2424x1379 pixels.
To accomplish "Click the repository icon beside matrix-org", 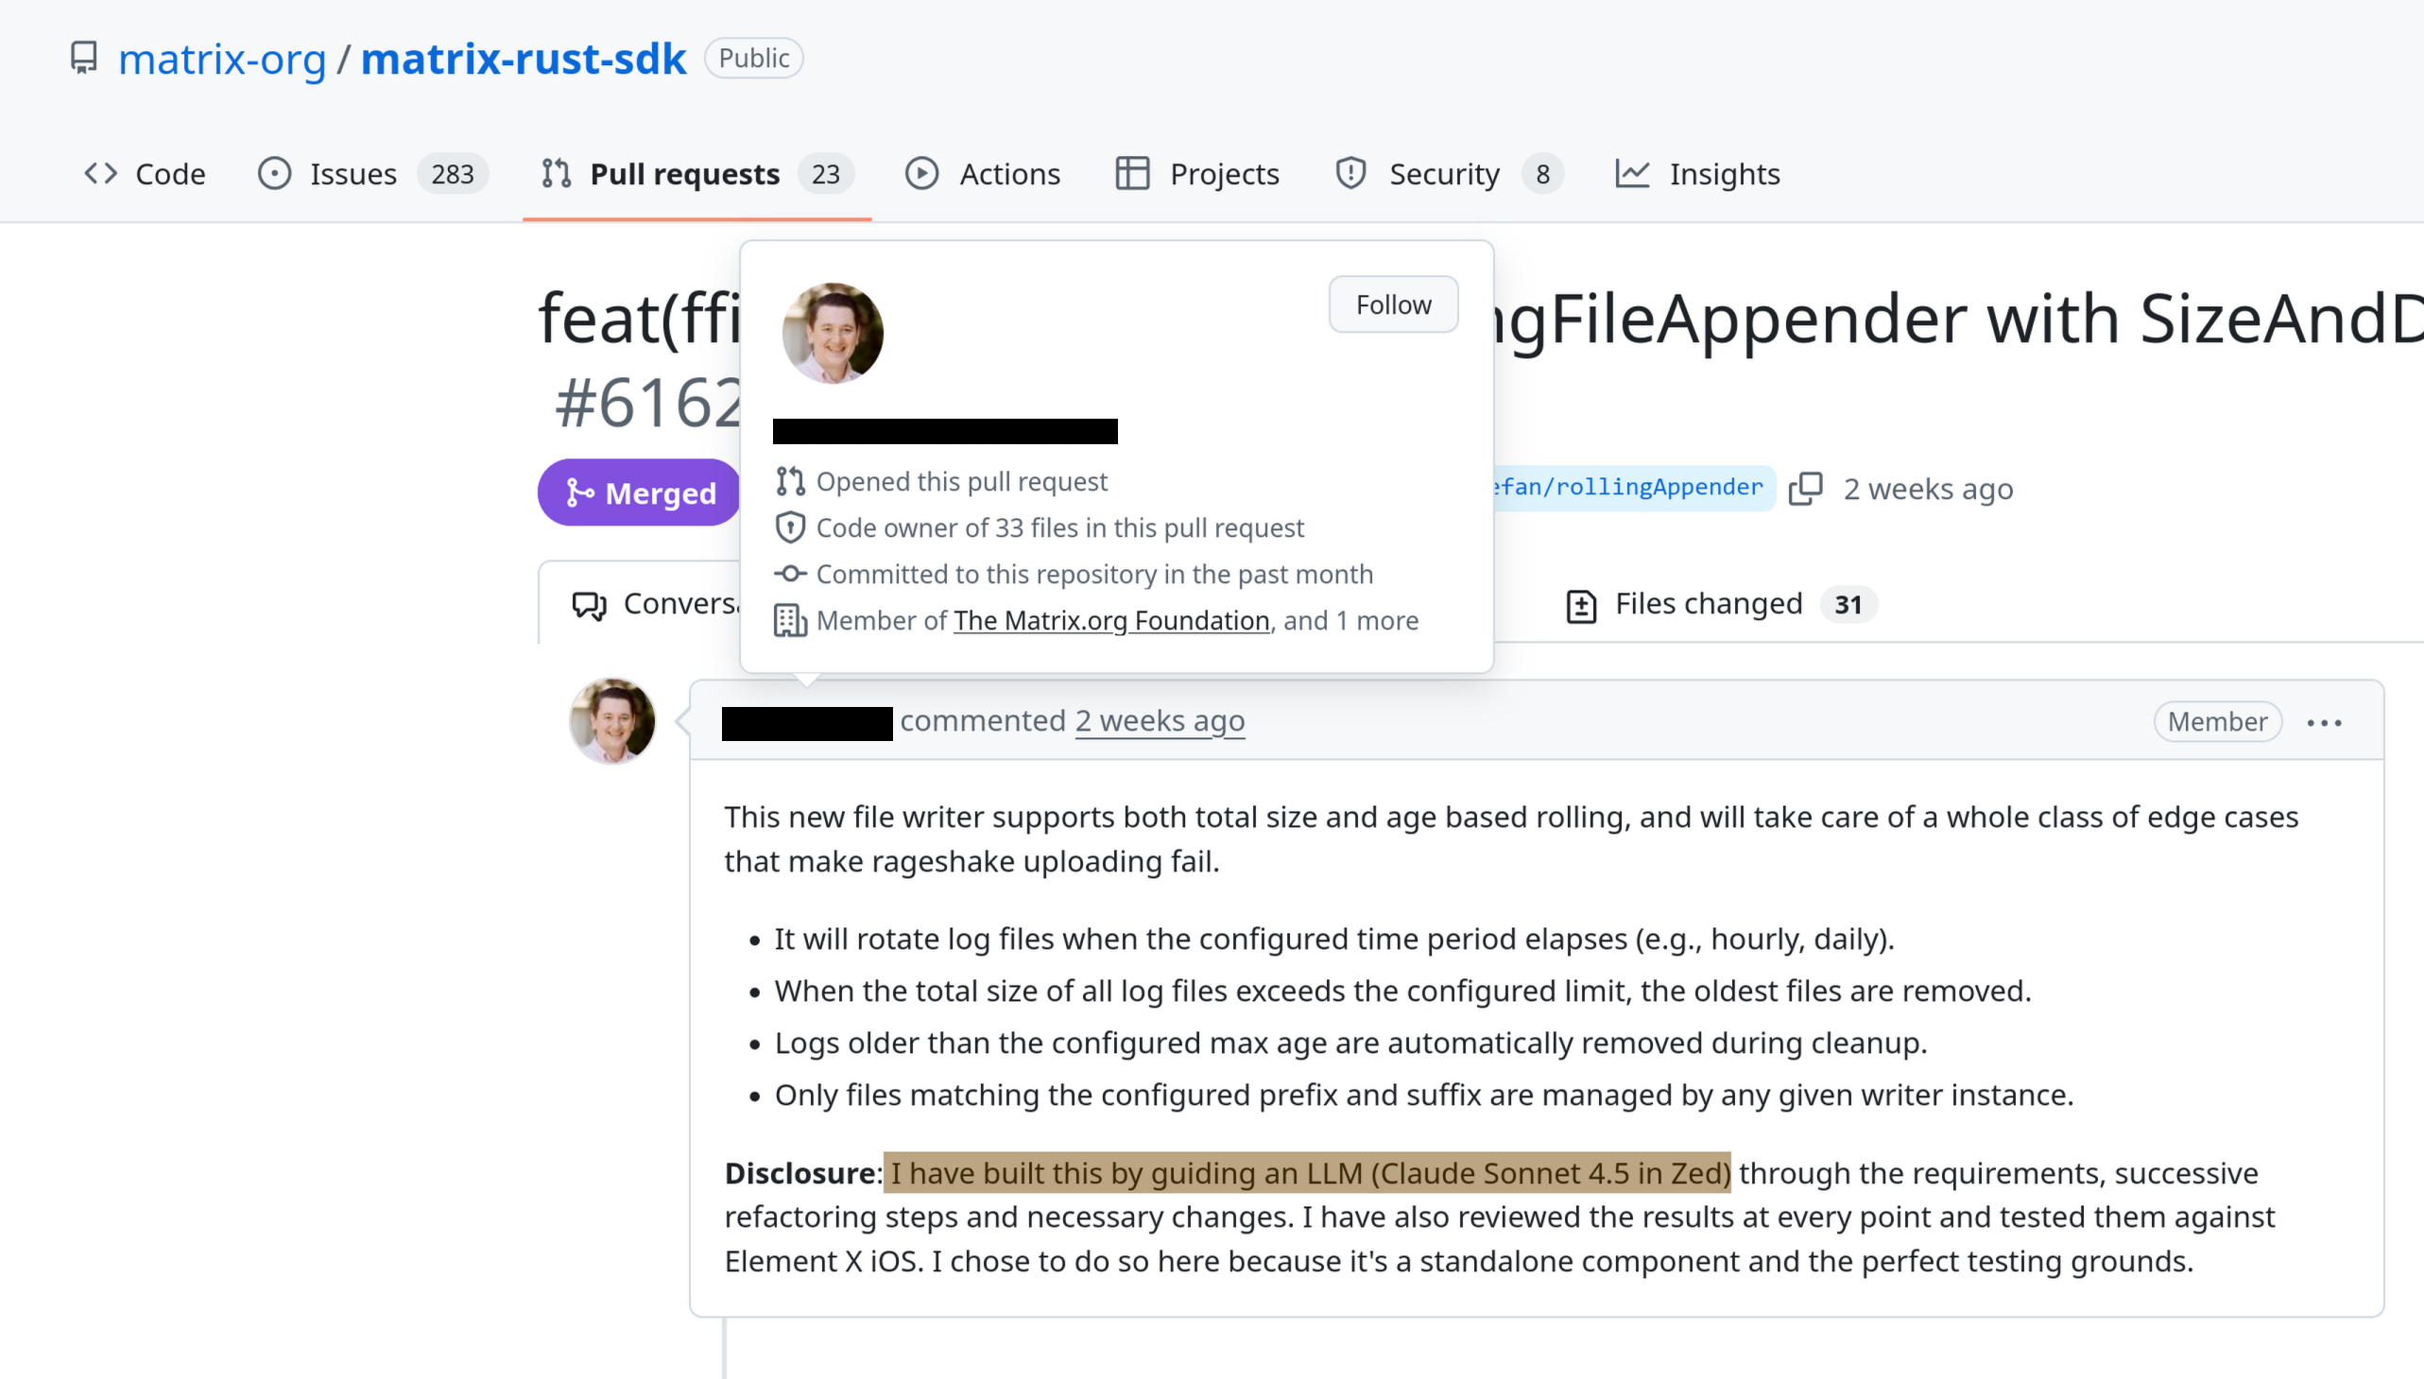I will pyautogui.click(x=84, y=58).
